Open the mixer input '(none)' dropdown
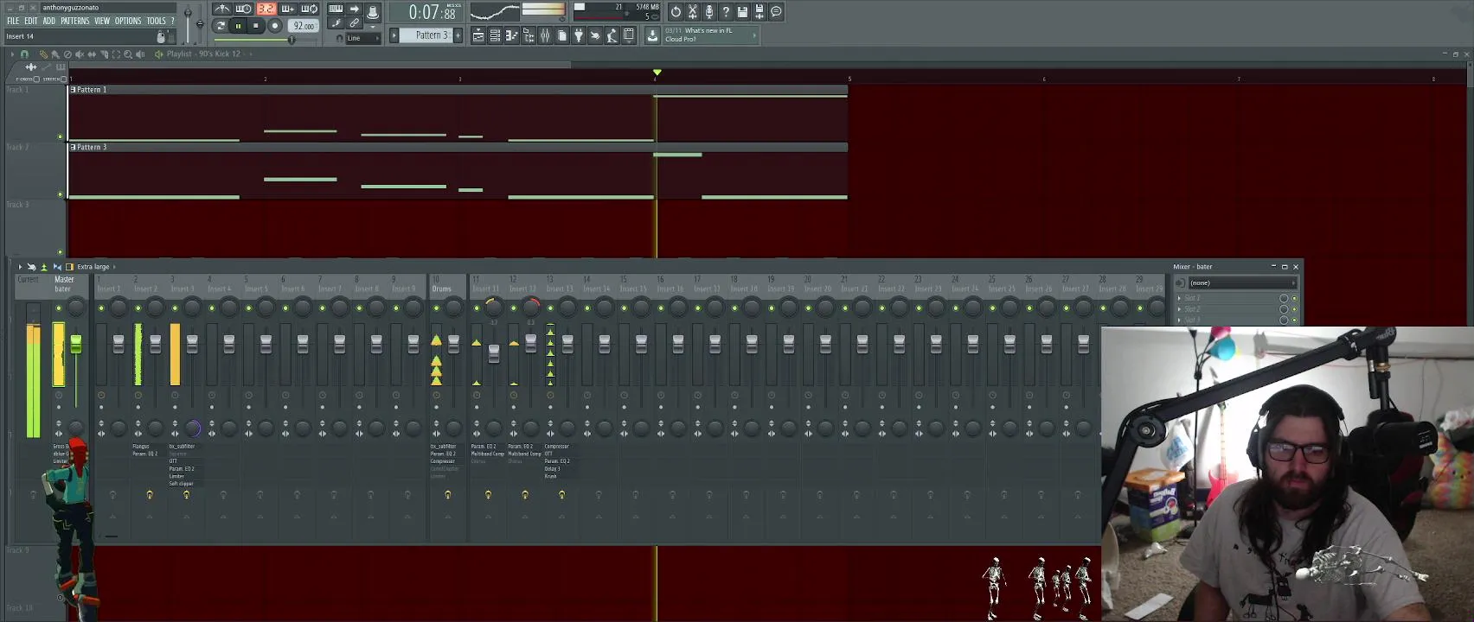Screen dimensions: 1474x622 tap(1241, 282)
